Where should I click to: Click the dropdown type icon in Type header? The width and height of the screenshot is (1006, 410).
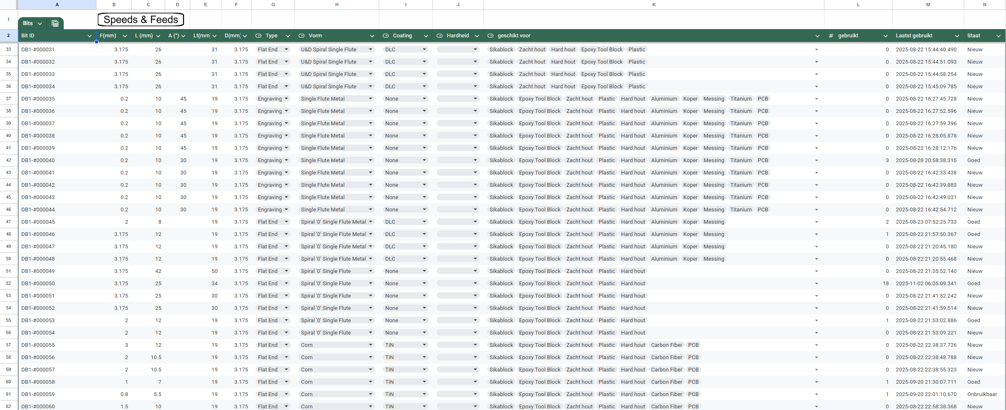(258, 36)
